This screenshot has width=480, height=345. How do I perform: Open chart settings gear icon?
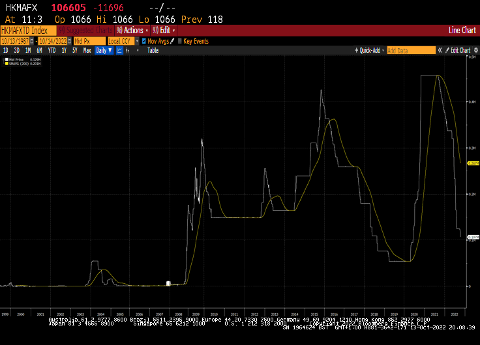[475, 50]
